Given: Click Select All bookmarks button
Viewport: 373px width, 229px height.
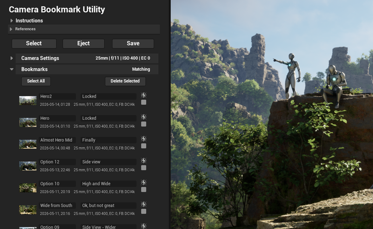Looking at the screenshot, I should tap(36, 81).
